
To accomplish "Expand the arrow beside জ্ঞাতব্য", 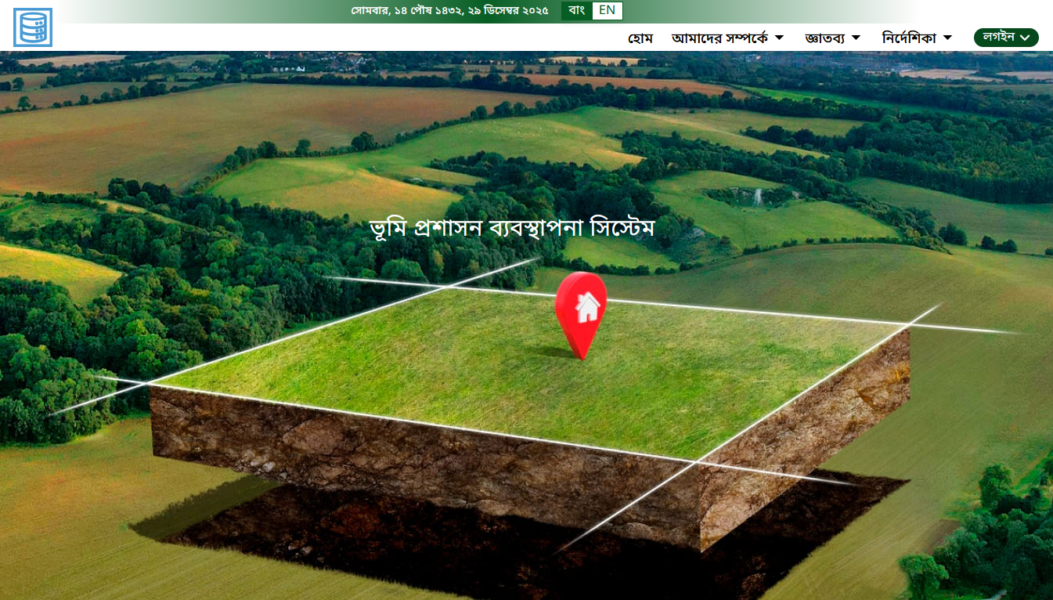I will tap(856, 38).
